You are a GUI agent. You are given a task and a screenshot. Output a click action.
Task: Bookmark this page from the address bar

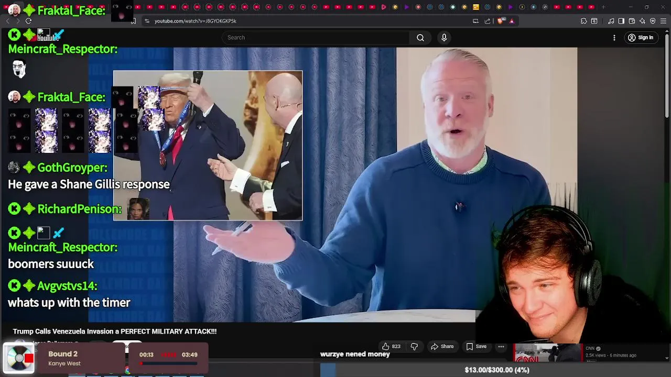134,21
